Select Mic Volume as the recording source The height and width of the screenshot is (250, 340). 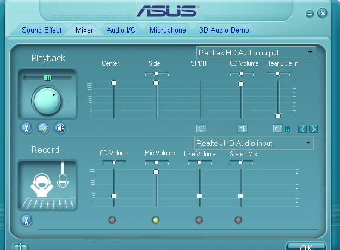[156, 220]
